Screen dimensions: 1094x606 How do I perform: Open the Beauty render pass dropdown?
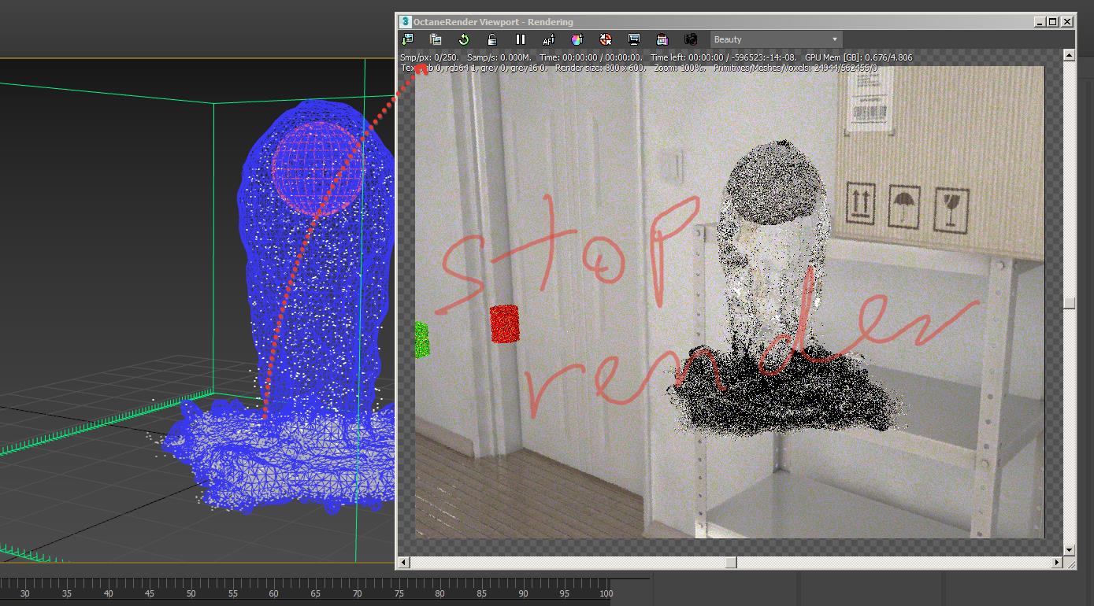pyautogui.click(x=776, y=39)
